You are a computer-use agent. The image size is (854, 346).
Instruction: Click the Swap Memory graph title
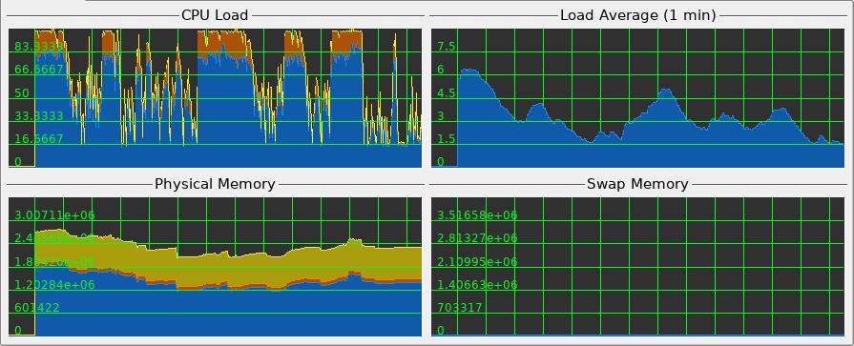[x=637, y=184]
